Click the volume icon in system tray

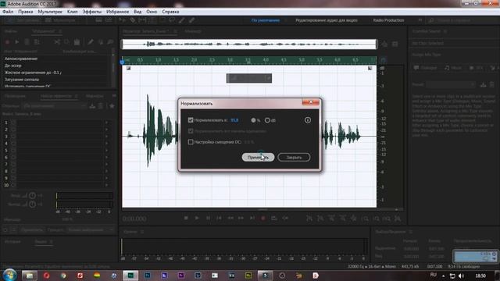click(x=461, y=276)
